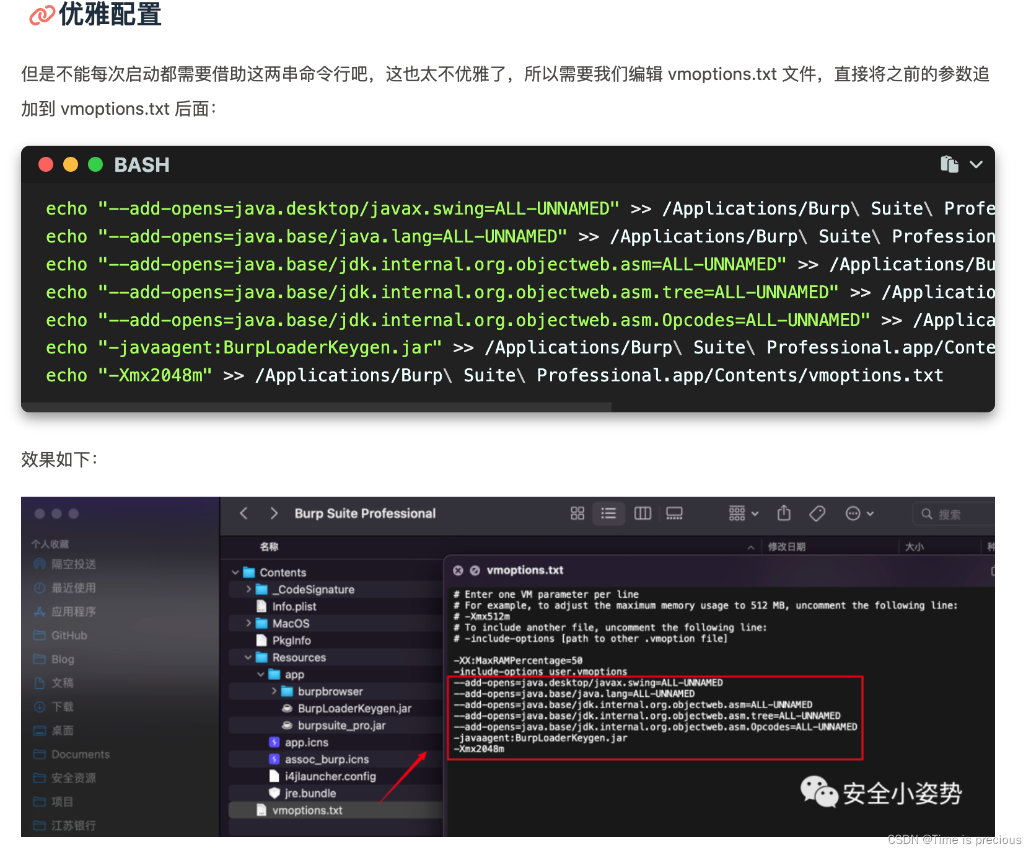Click the anchor link icon beside 优雅配置 heading

tap(42, 15)
